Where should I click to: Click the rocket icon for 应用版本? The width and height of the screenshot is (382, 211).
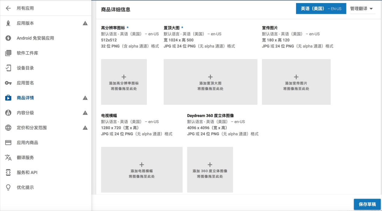8,23
